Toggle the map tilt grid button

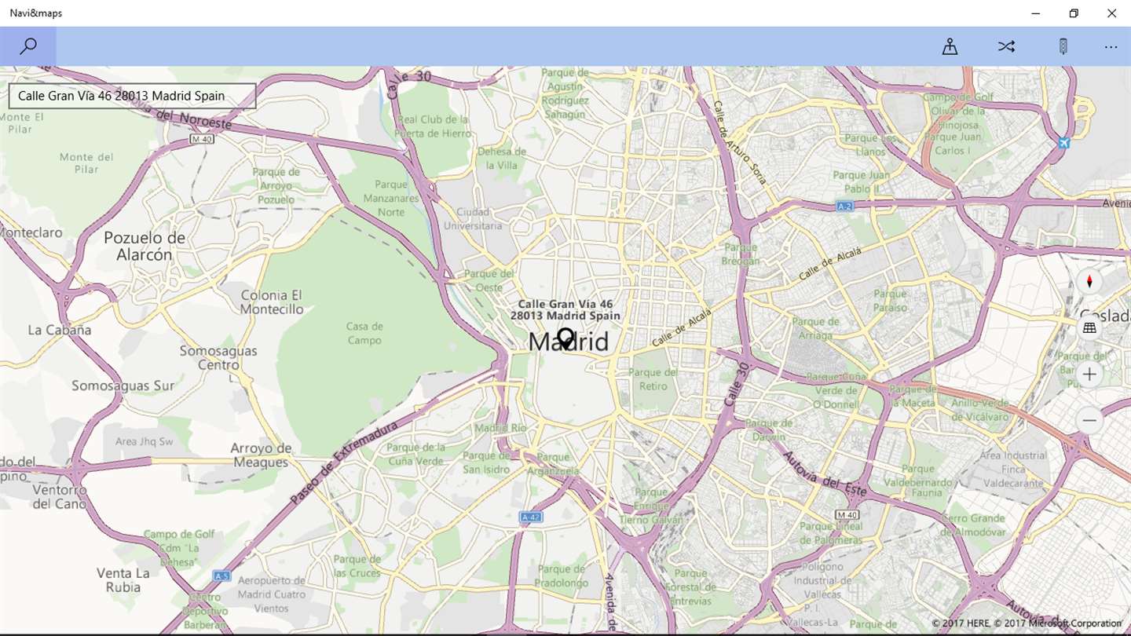(x=1089, y=328)
